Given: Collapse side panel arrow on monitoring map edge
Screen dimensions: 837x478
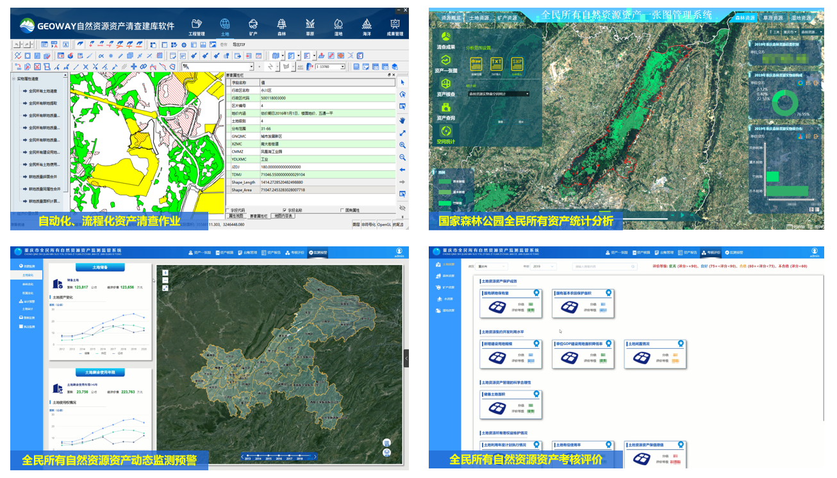Looking at the screenshot, I should (406, 358).
